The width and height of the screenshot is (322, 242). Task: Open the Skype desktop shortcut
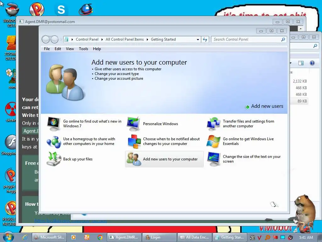(x=61, y=10)
